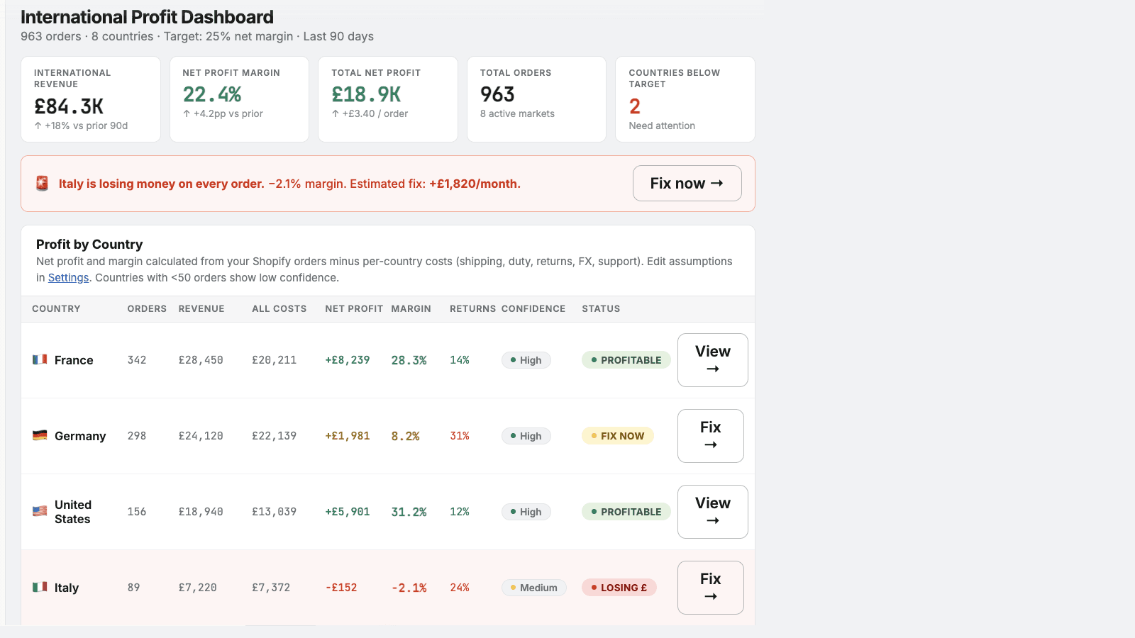Click the France flag icon

(40, 359)
